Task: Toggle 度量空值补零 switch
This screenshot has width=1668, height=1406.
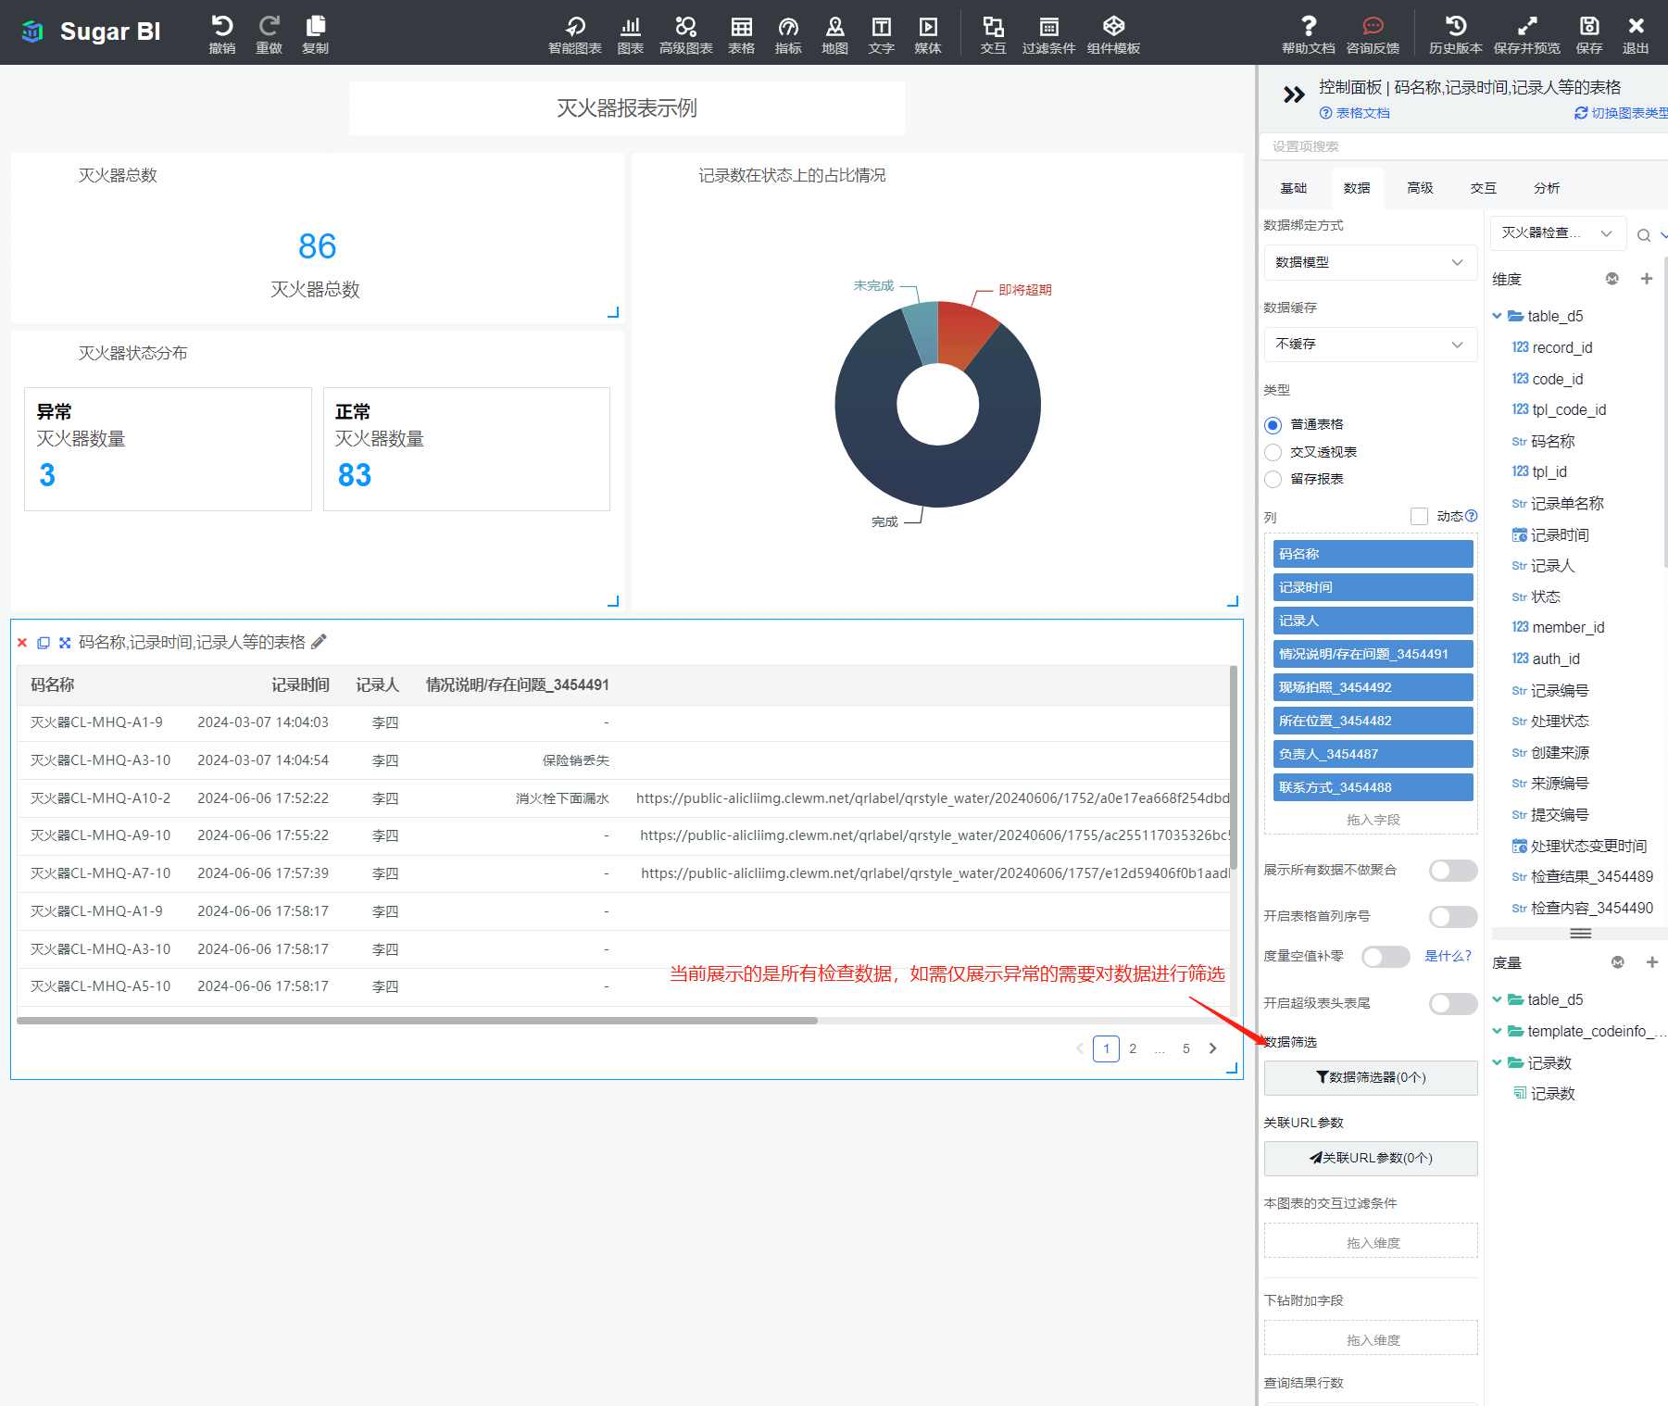Action: tap(1386, 957)
